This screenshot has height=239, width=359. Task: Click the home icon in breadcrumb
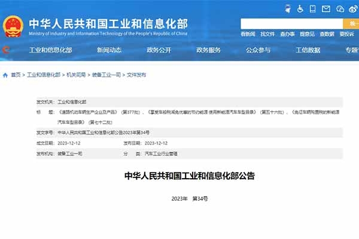(5, 75)
